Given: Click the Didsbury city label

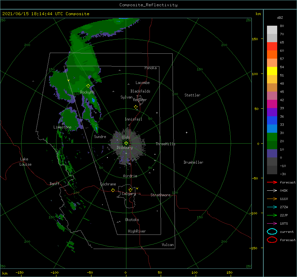Looking at the screenshot, I should pyautogui.click(x=124, y=148).
